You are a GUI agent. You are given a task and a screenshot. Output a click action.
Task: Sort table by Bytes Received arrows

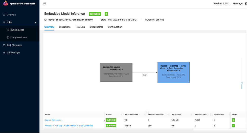point(145,115)
